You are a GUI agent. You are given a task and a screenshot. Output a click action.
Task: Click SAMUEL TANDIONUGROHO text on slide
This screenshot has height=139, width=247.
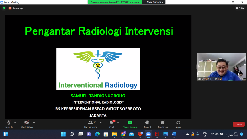coord(98,96)
